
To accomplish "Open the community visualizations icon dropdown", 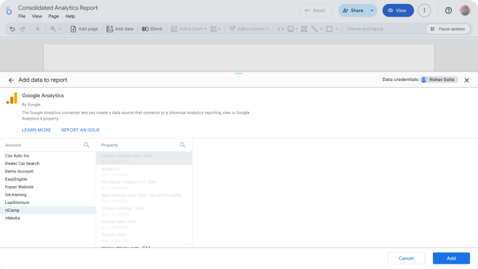I will pyautogui.click(x=215, y=29).
